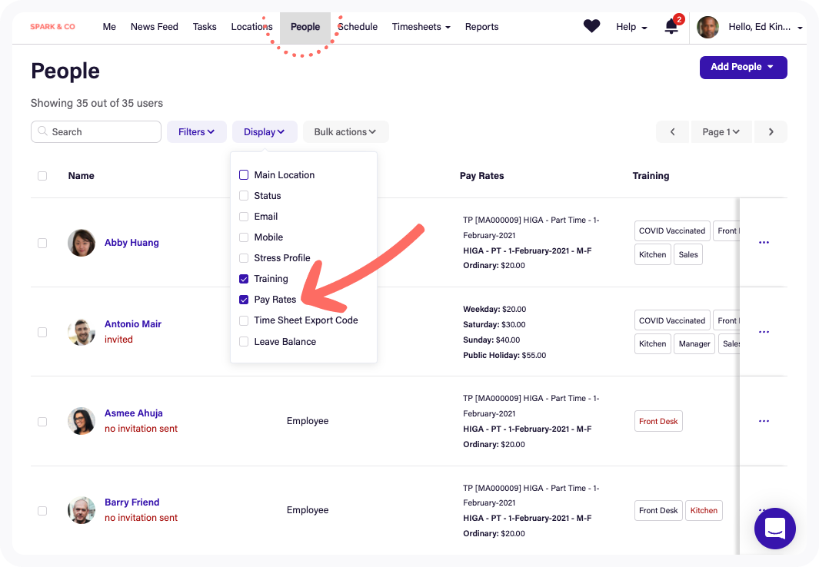
Task: Uncheck the Pay Rates display option
Action: 244,300
